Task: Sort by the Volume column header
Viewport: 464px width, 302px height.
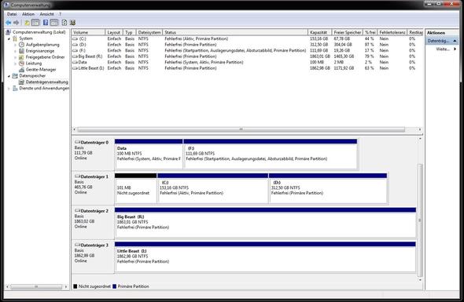Action: pyautogui.click(x=89, y=32)
